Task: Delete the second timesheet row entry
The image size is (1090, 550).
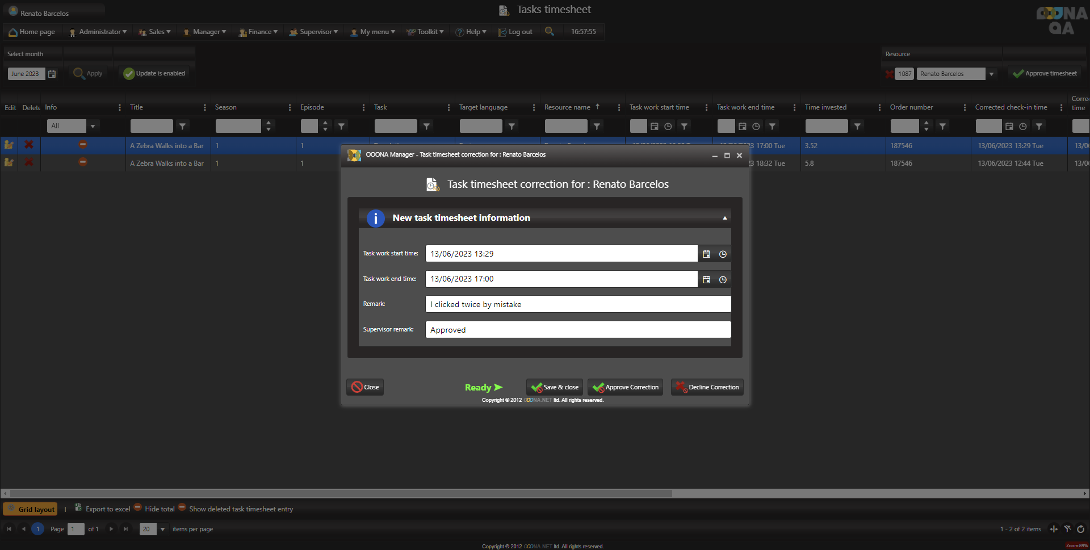Action: tap(29, 163)
